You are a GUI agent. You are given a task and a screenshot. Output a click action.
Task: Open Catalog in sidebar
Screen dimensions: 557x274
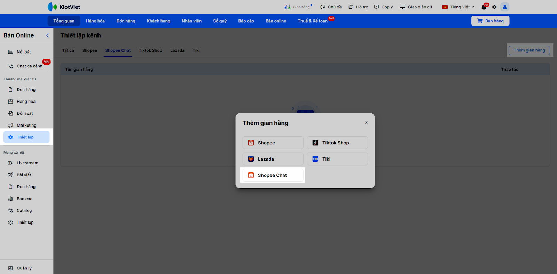point(26,210)
